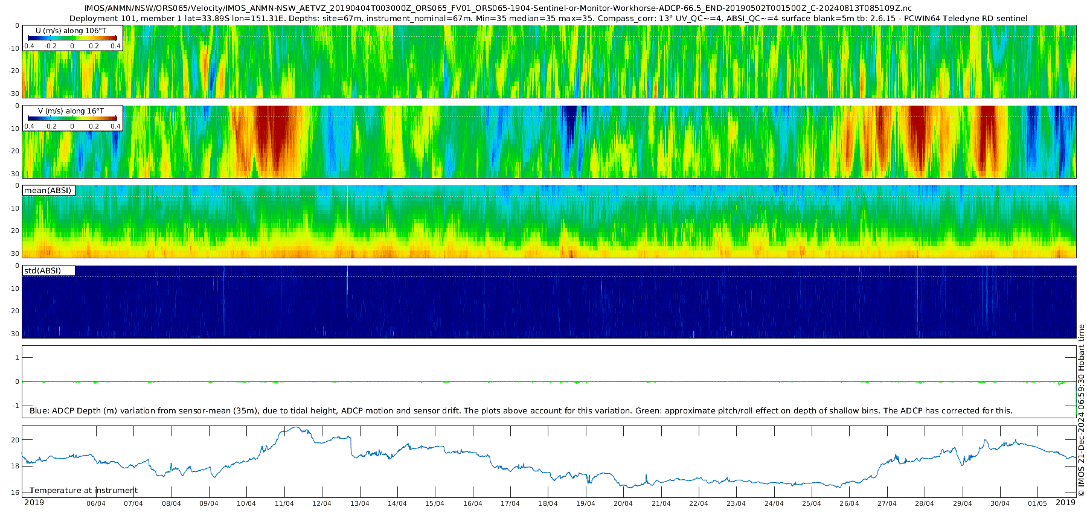The image size is (1087, 513).
Task: Click the 18 tick on temperature axis
Action: 15,466
